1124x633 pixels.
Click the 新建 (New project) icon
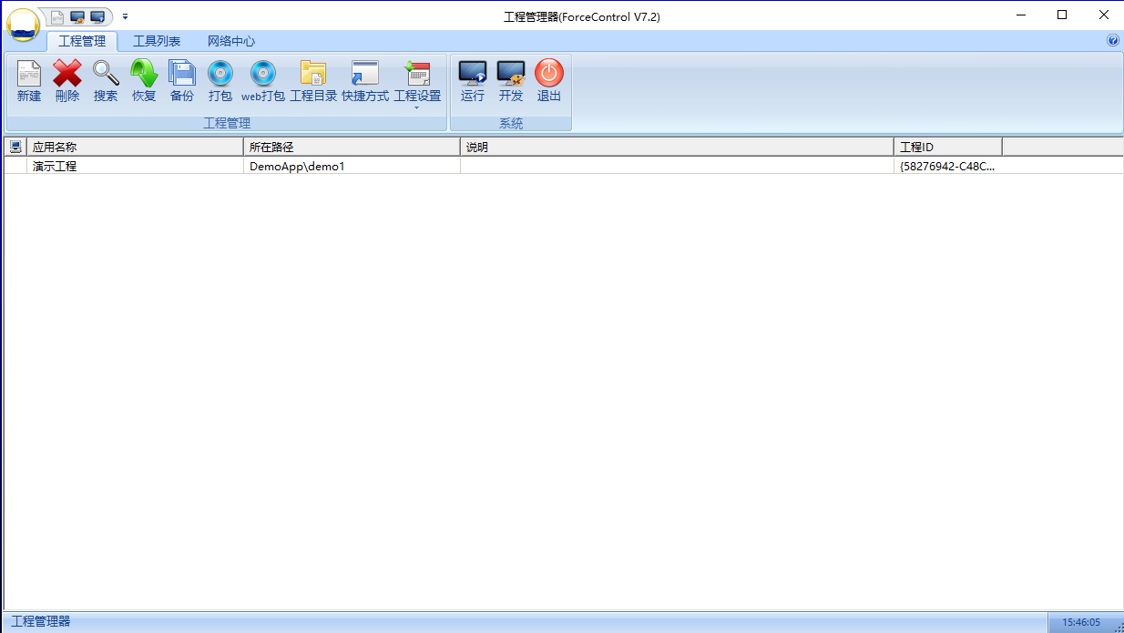[29, 74]
